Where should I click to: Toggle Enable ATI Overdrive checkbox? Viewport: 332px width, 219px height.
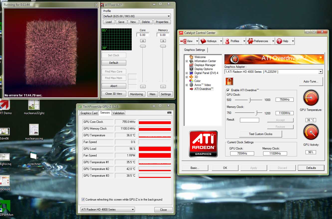pos(228,90)
